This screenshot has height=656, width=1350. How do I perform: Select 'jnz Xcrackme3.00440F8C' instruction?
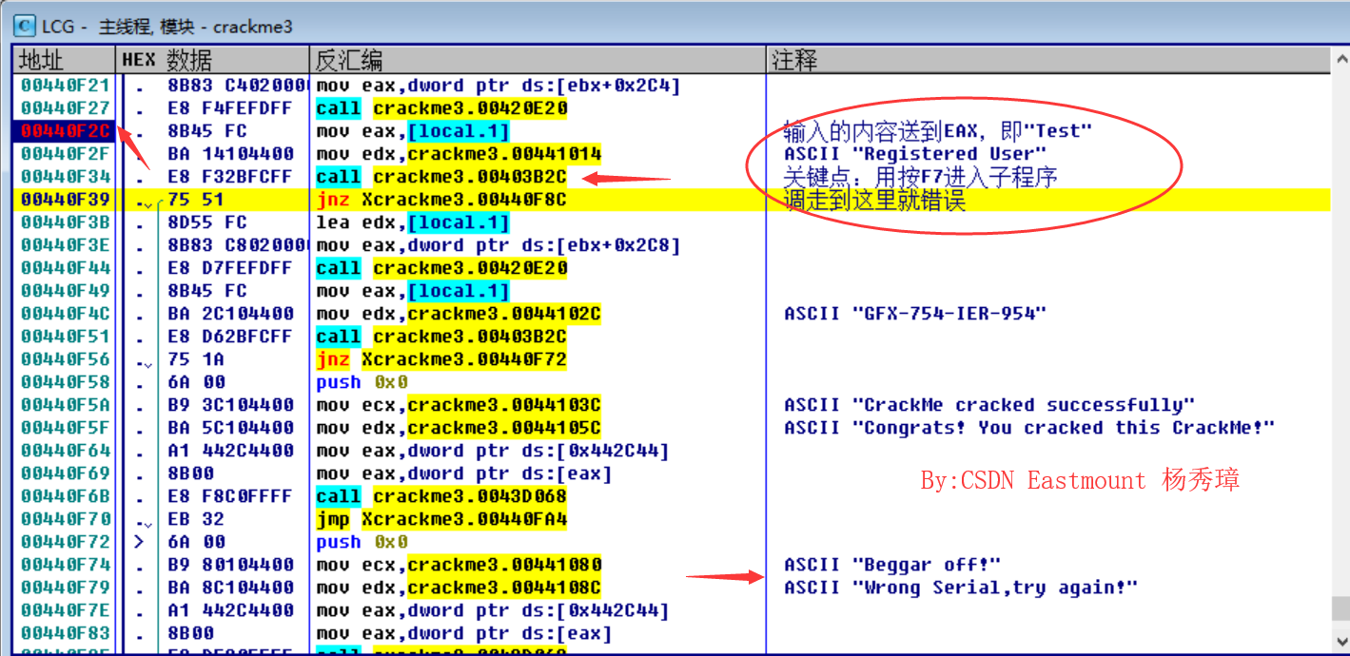[441, 200]
